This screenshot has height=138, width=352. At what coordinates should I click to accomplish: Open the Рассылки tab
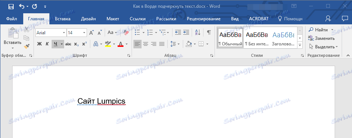tap(166, 19)
